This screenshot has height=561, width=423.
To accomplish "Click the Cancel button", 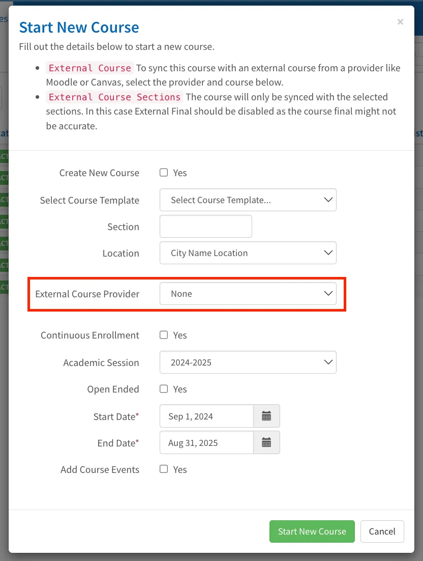I will point(382,531).
